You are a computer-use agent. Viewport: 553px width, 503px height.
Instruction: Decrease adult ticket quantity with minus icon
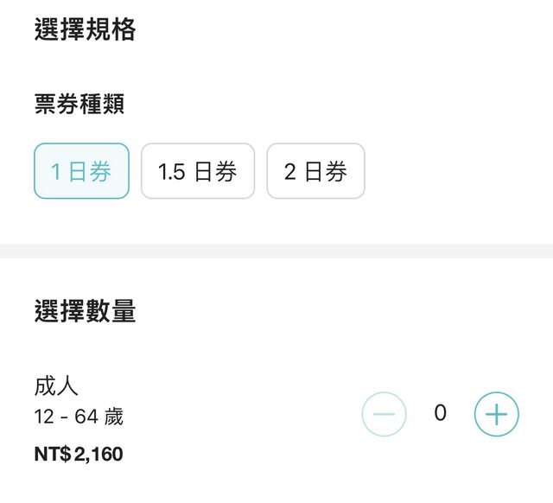(x=384, y=415)
